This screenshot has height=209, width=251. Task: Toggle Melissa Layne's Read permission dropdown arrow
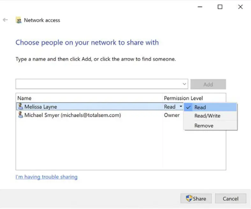pyautogui.click(x=181, y=107)
